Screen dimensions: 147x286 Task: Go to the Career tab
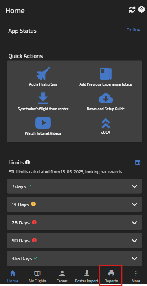(62, 276)
